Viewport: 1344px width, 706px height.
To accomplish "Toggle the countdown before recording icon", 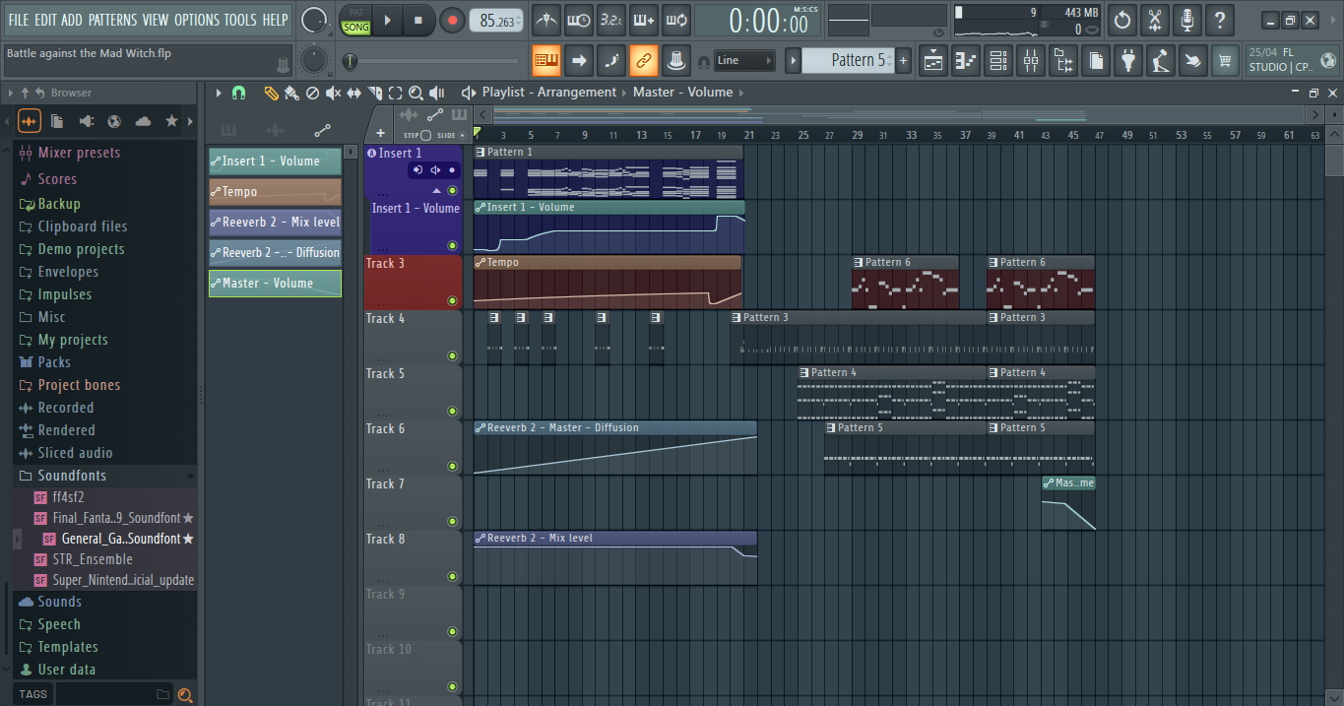I will [611, 20].
